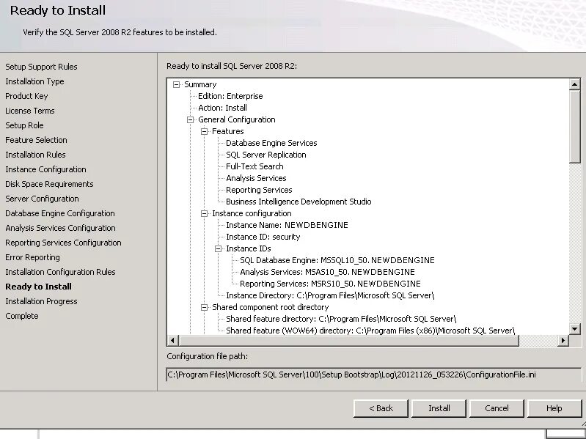Select the Server Configuration step
This screenshot has width=586, height=439.
coord(43,199)
